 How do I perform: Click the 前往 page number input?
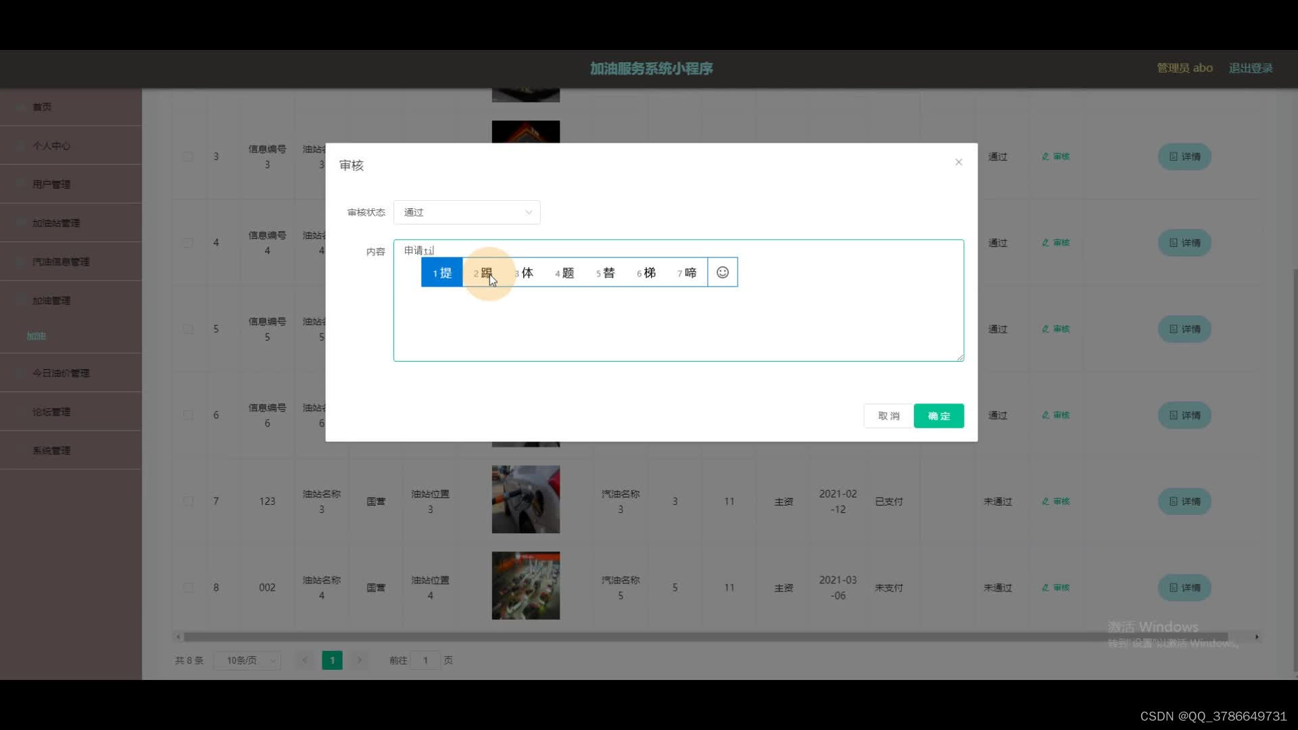tap(425, 660)
